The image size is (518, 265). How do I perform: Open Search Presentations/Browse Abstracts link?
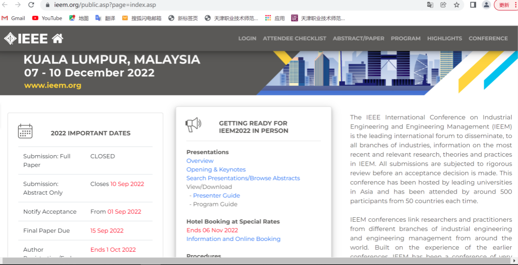coord(243,178)
